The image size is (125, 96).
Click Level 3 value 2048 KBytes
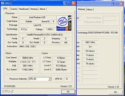click(61, 70)
